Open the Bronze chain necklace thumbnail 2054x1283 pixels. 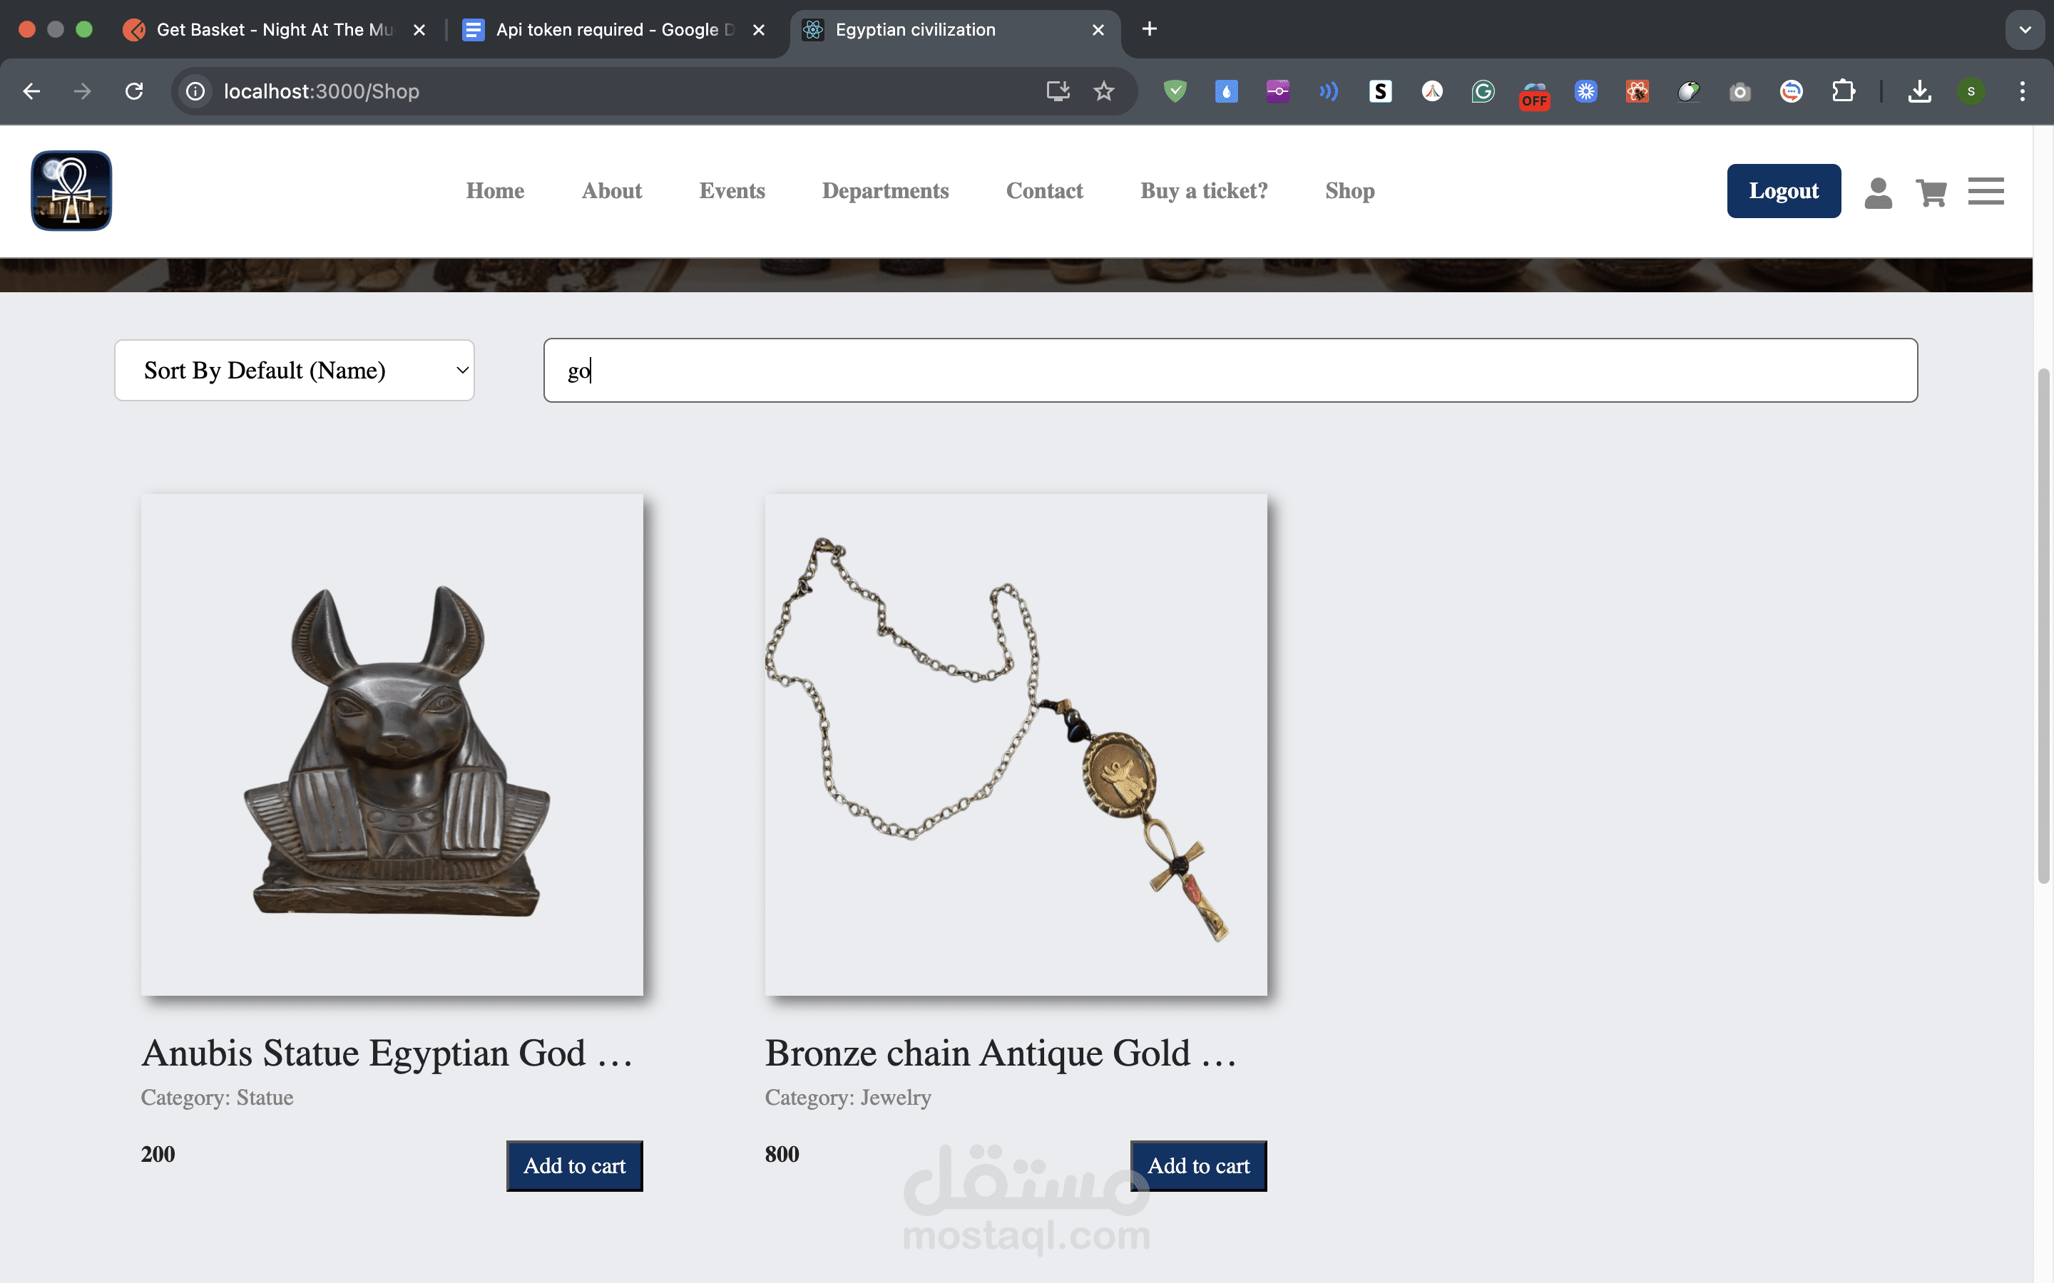tap(1016, 744)
